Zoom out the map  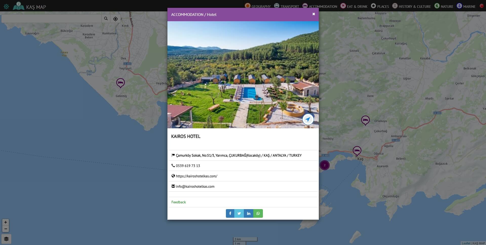coord(6,229)
